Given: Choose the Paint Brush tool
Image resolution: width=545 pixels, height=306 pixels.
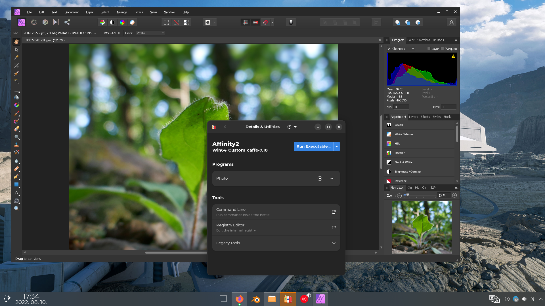Looking at the screenshot, I should tap(17, 113).
